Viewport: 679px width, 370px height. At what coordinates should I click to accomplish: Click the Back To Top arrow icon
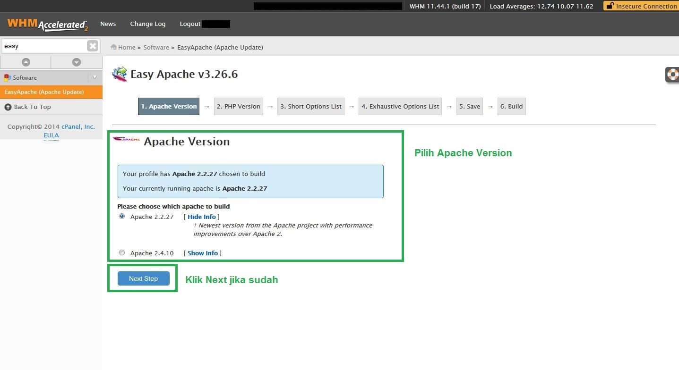pyautogui.click(x=8, y=107)
